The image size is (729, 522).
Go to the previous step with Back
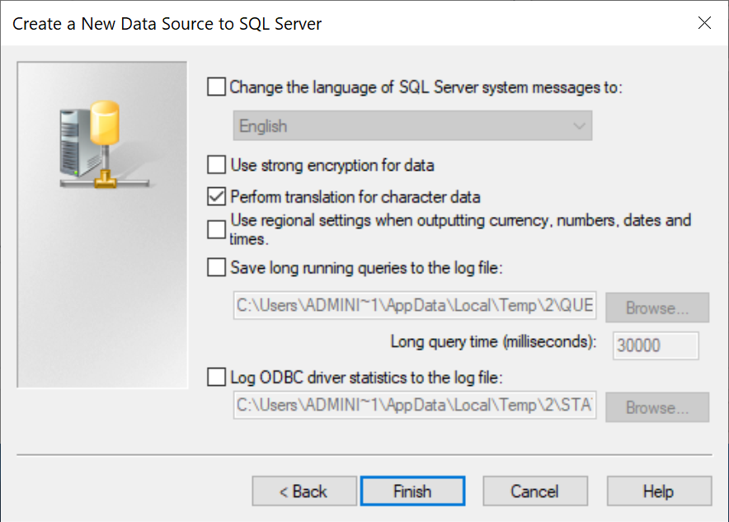pos(303,491)
